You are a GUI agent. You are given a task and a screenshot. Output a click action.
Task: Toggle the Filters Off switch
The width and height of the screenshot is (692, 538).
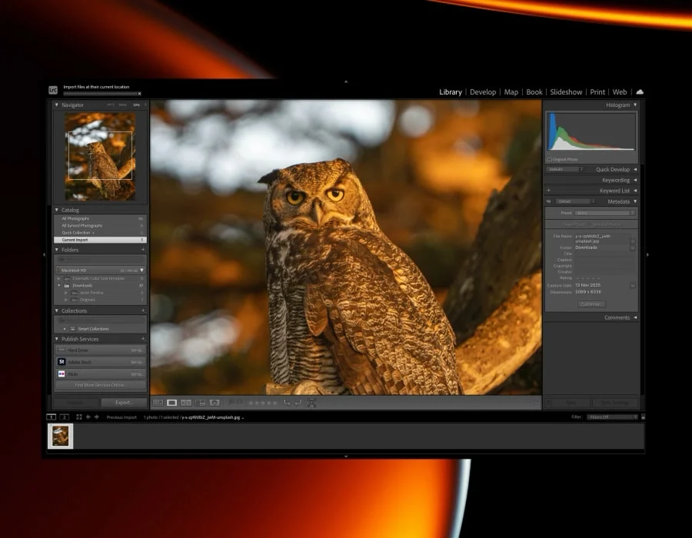click(611, 418)
